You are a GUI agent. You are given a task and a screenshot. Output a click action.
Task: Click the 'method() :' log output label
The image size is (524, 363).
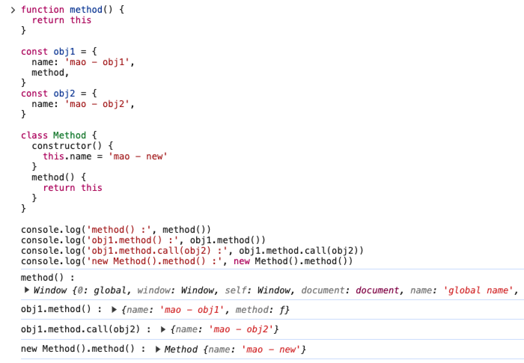click(48, 278)
